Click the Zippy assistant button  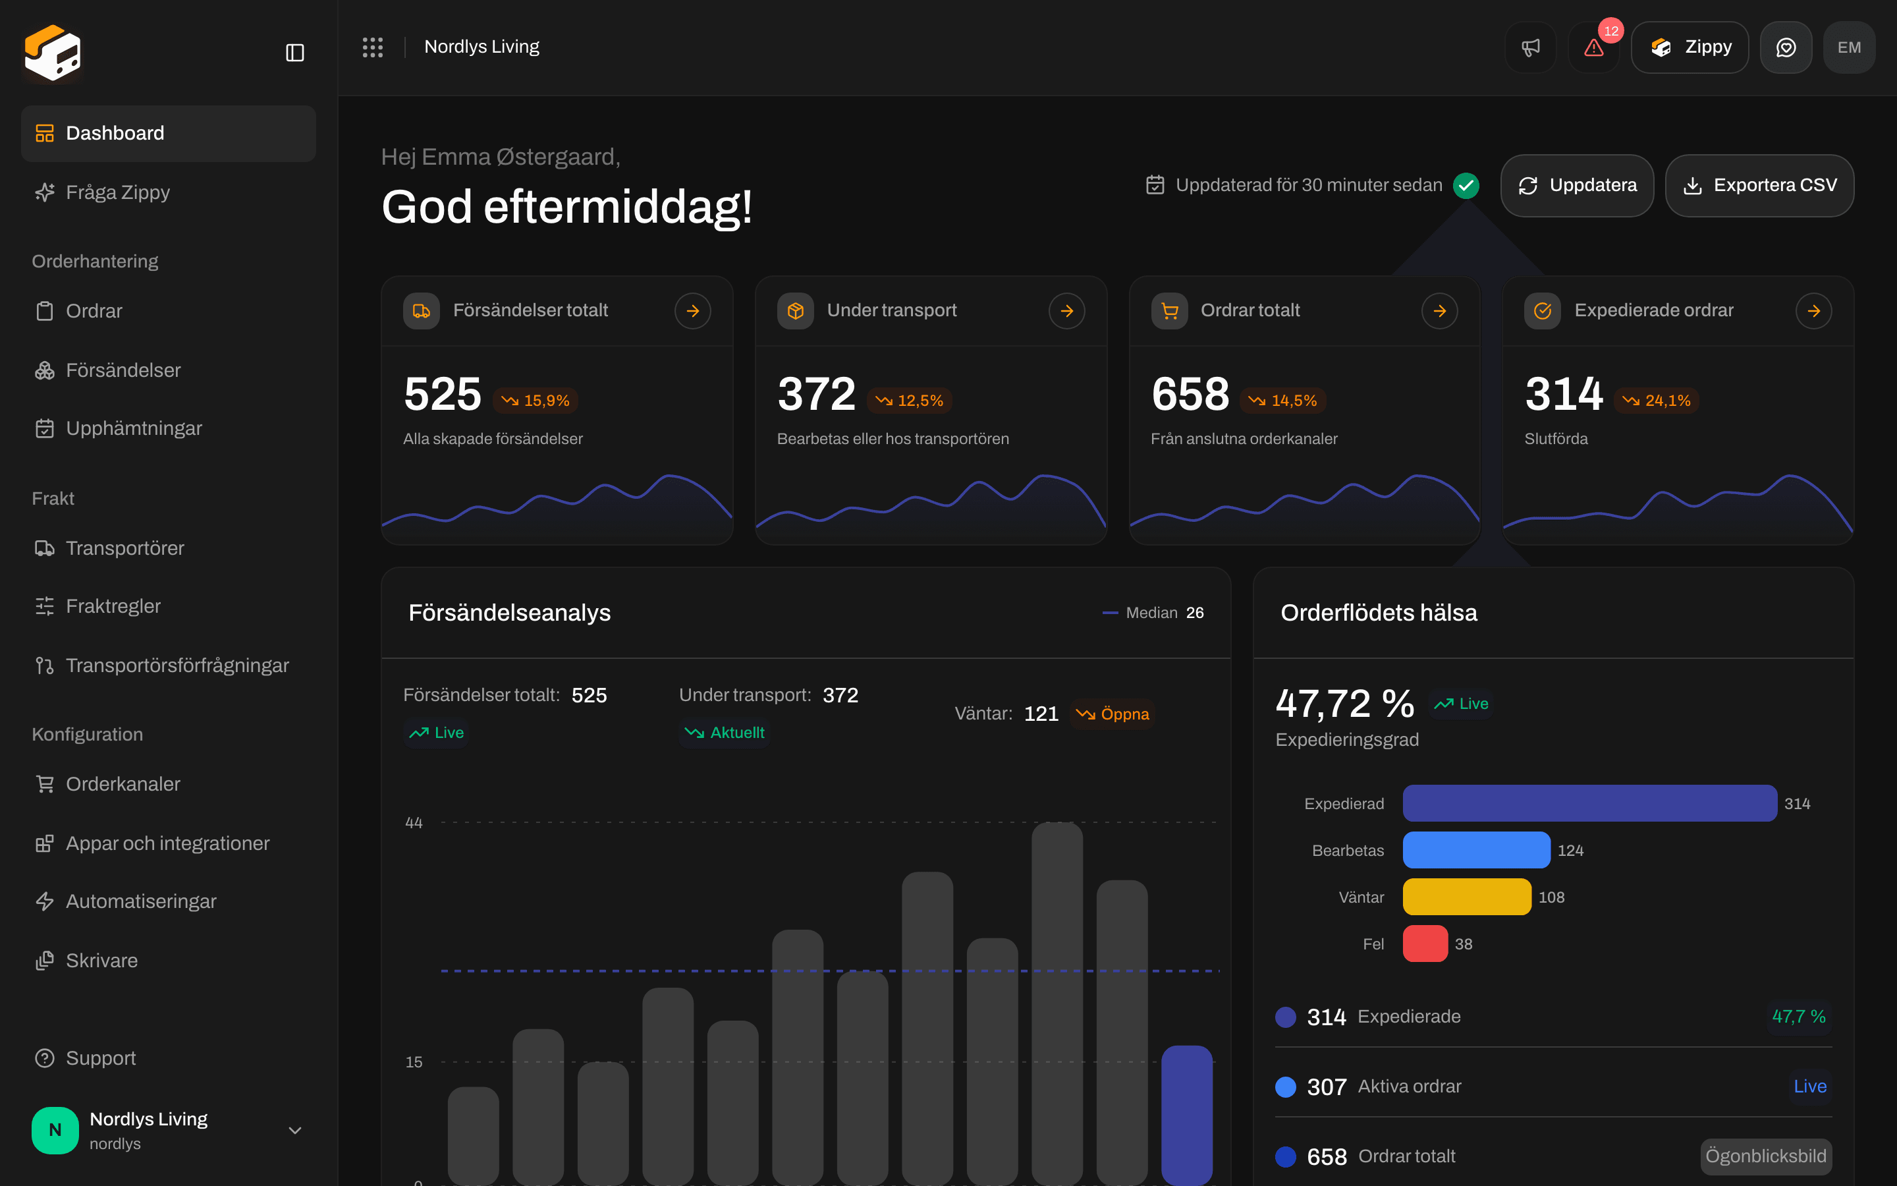[x=1690, y=47]
